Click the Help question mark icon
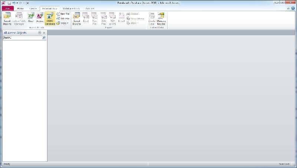Screen dimensions: 297x168 (x=293, y=8)
